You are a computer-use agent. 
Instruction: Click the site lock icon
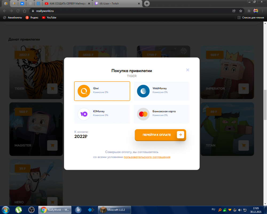pyautogui.click(x=33, y=11)
